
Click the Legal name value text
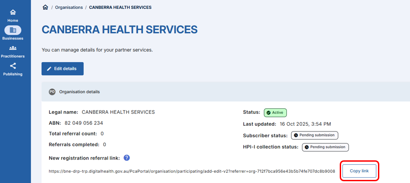coord(118,112)
